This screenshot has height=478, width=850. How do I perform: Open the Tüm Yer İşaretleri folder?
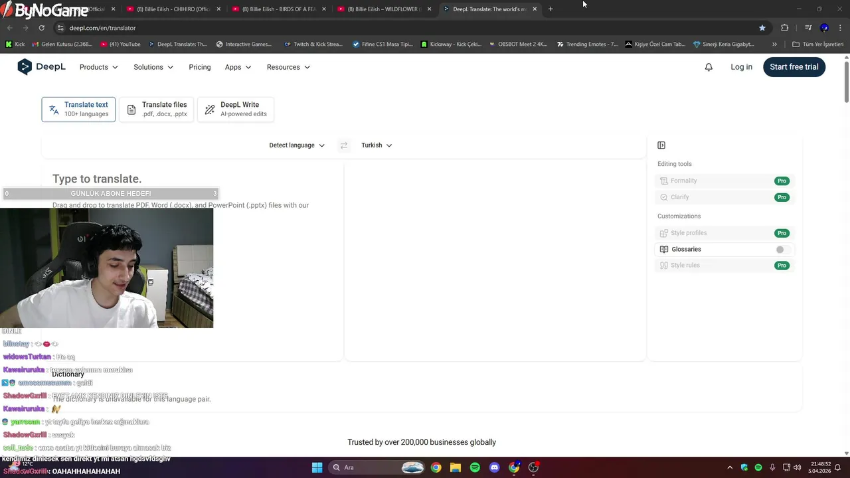817,44
